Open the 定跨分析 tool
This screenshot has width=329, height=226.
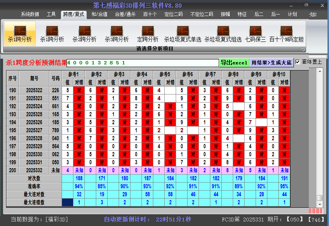tap(148, 34)
